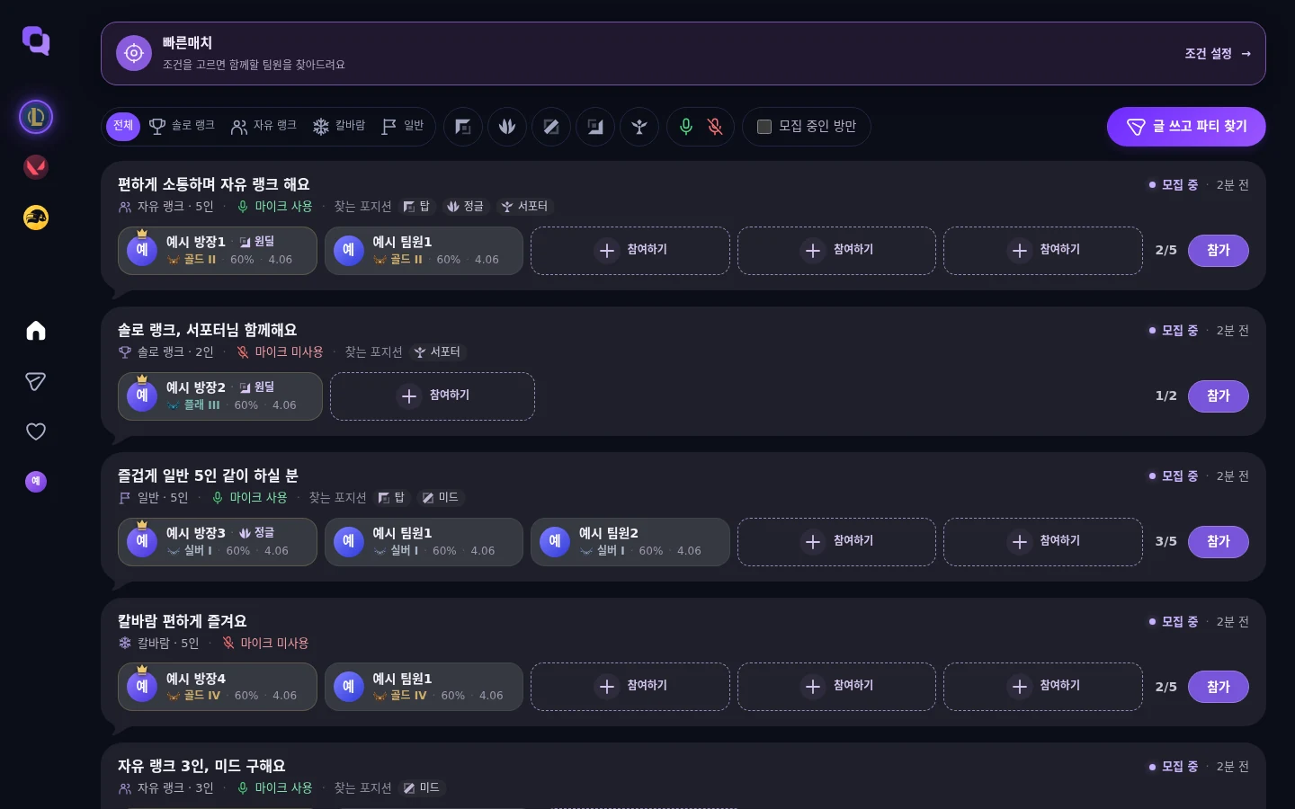Select the 솔로 랭크 filter tab
1295x809 pixels.
click(182, 126)
